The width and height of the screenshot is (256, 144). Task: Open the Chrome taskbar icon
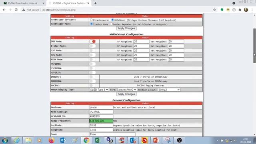[x=86, y=140]
